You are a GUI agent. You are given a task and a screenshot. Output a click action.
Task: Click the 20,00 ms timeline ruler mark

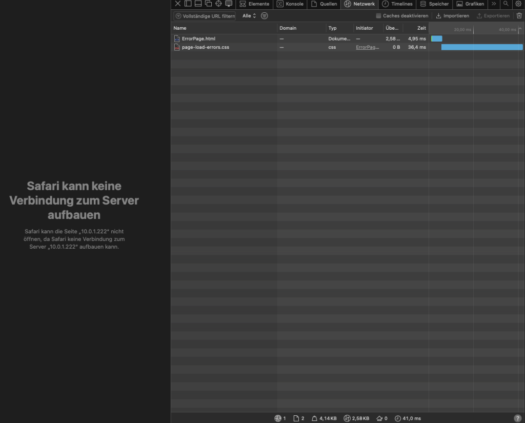(462, 29)
